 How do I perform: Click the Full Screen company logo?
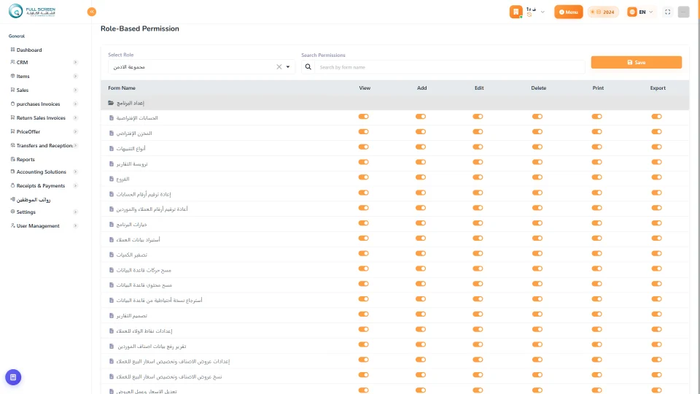pos(32,11)
